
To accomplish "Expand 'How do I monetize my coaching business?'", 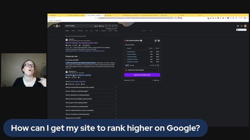I will click(x=91, y=114).
